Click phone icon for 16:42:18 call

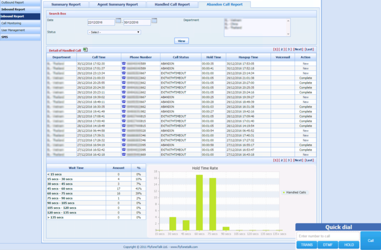(124, 154)
